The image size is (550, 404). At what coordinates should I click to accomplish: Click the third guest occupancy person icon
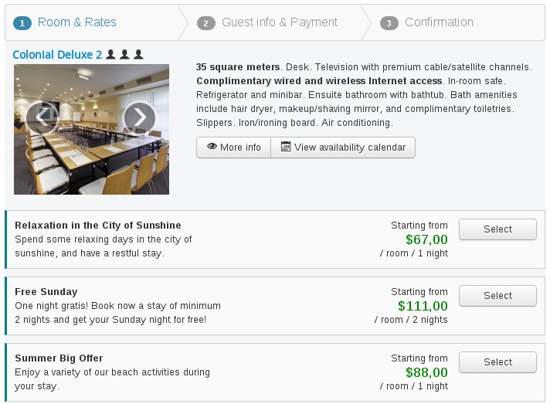point(138,55)
